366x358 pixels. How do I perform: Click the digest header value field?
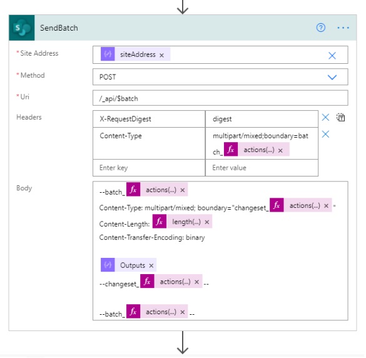click(262, 119)
